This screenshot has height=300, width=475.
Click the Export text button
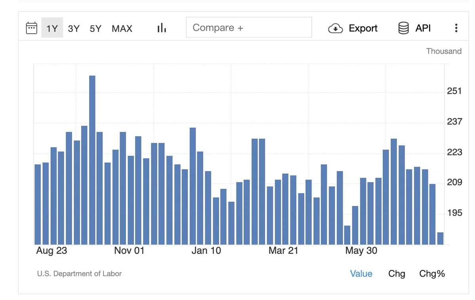(x=363, y=28)
